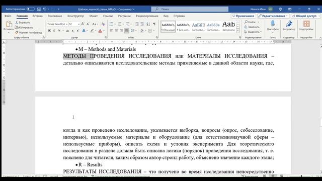Screen dimensions: 322x181
Task: Click the Paste clipboard icon
Action: coord(9,25)
